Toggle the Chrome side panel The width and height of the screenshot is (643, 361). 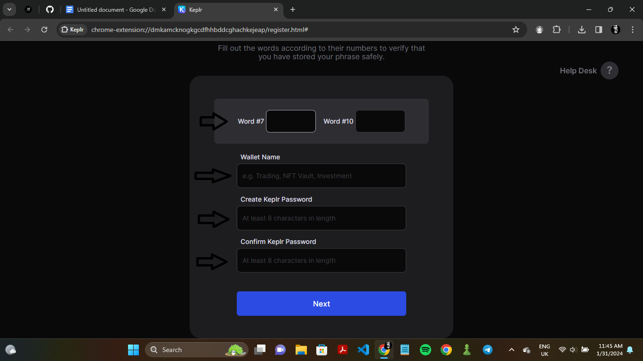coord(599,30)
